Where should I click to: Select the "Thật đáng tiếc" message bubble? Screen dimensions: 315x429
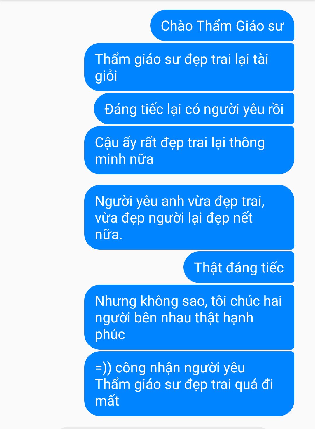click(239, 267)
